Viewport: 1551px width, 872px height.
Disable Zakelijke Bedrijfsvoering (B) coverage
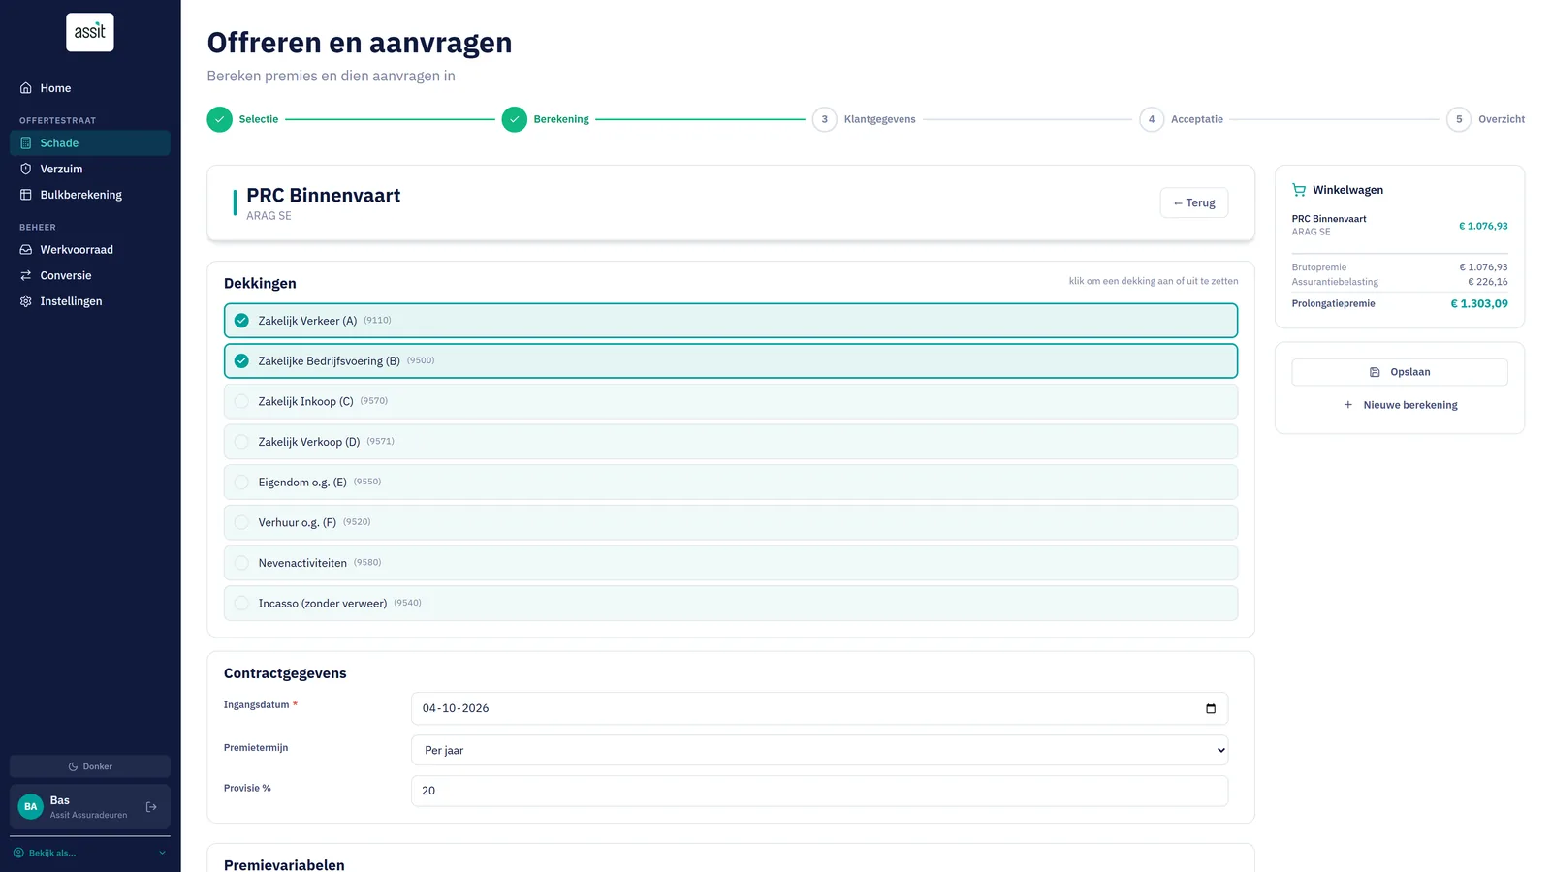pos(731,361)
